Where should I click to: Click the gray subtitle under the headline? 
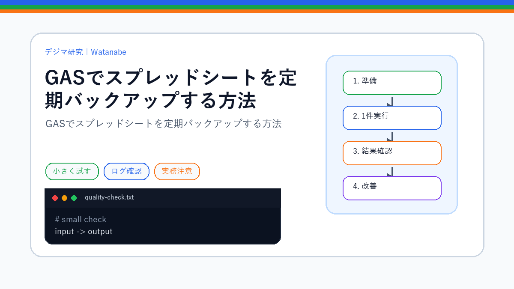[163, 124]
